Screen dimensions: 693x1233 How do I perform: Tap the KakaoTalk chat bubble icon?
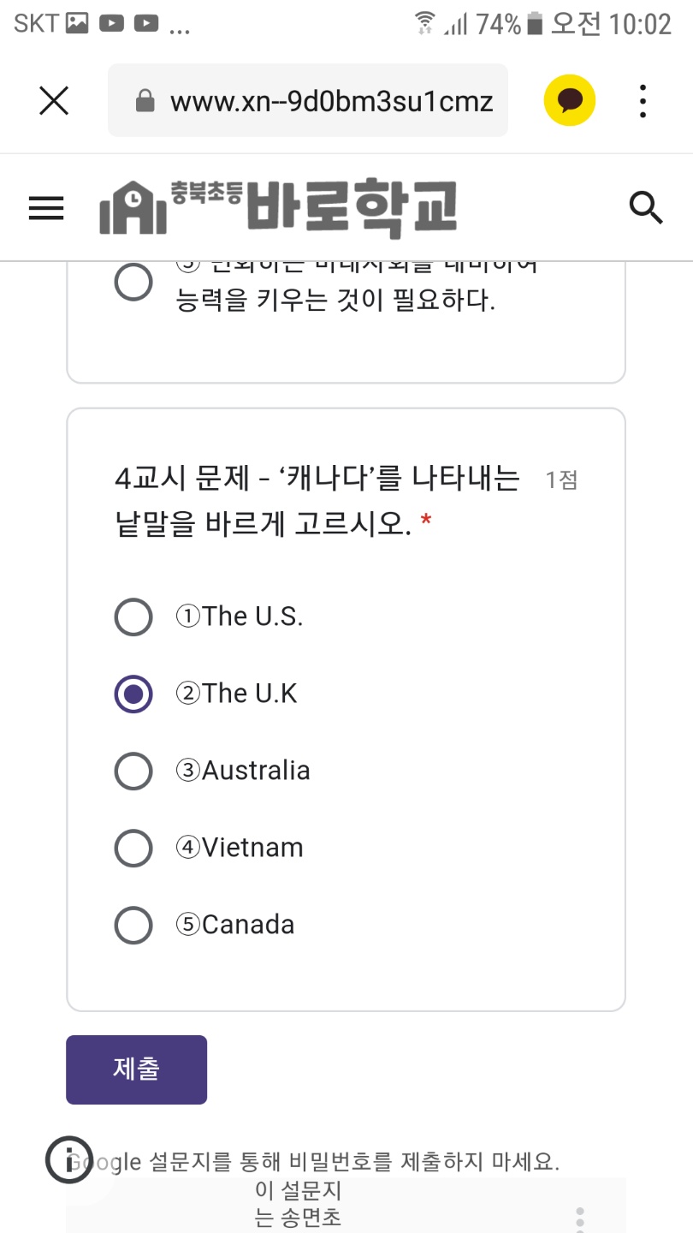pyautogui.click(x=570, y=101)
